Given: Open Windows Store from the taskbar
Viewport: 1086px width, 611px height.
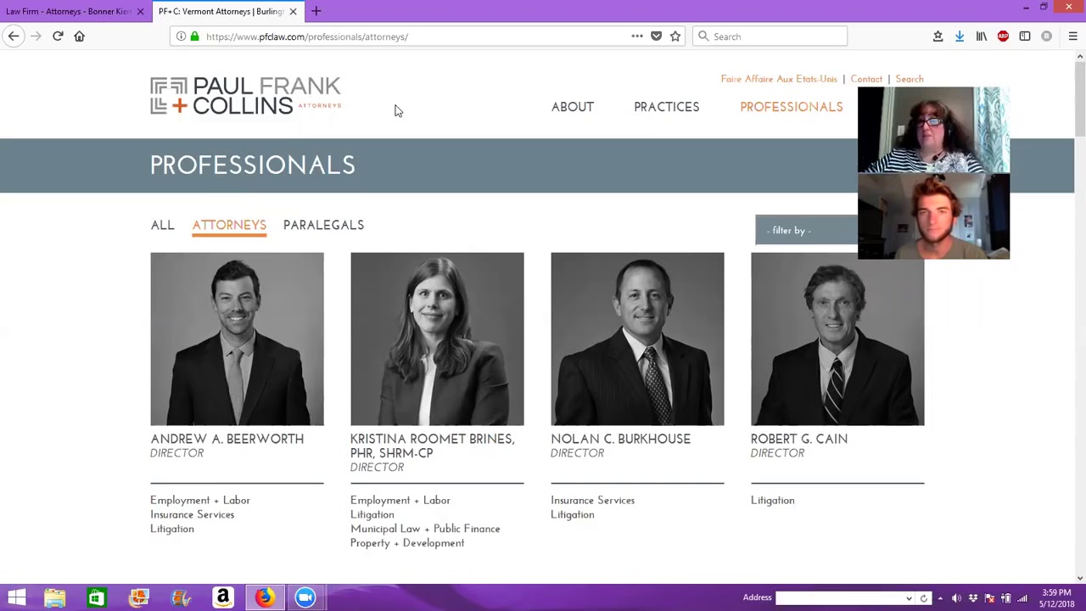Looking at the screenshot, I should click(x=96, y=597).
